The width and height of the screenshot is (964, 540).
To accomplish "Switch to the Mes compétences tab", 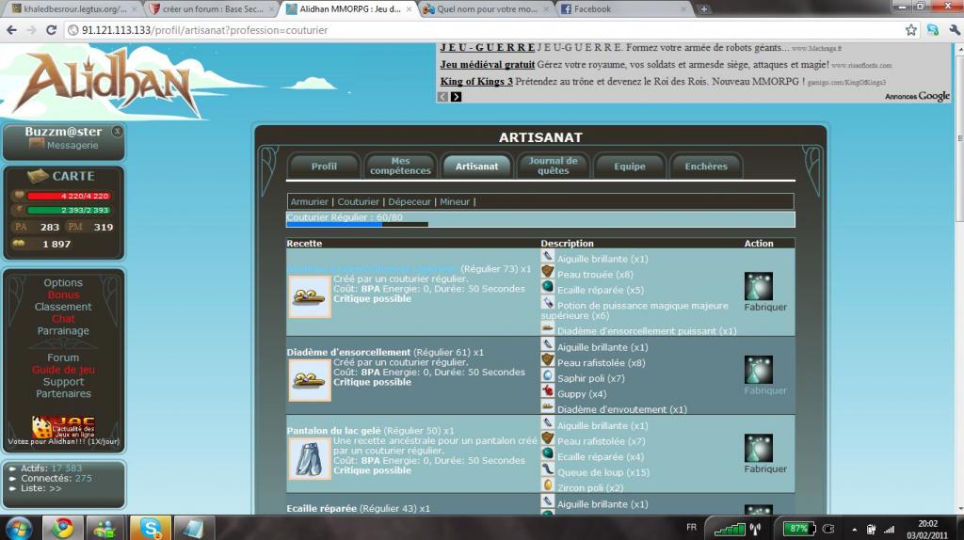I will pos(400,166).
